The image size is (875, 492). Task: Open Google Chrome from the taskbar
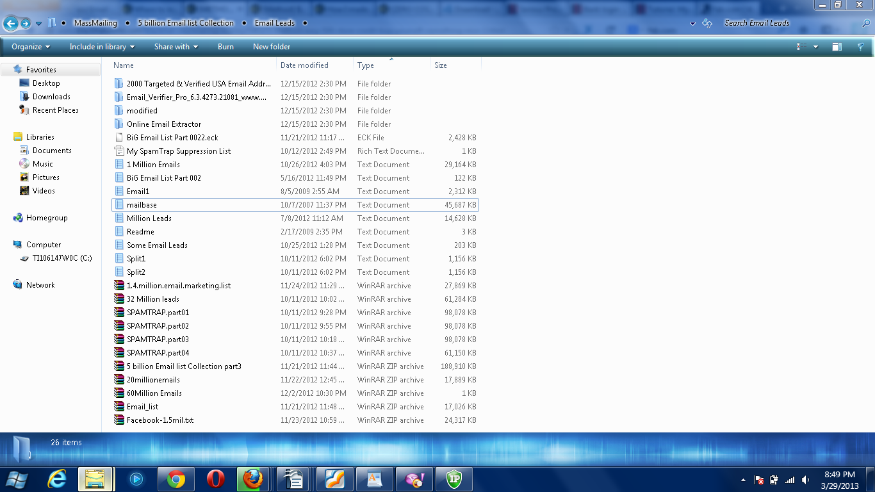(x=176, y=479)
